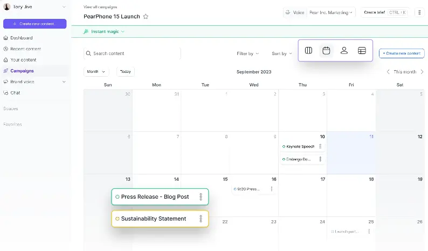Go to the next month arrow
Image resolution: width=428 pixels, height=251 pixels.
[x=422, y=72]
